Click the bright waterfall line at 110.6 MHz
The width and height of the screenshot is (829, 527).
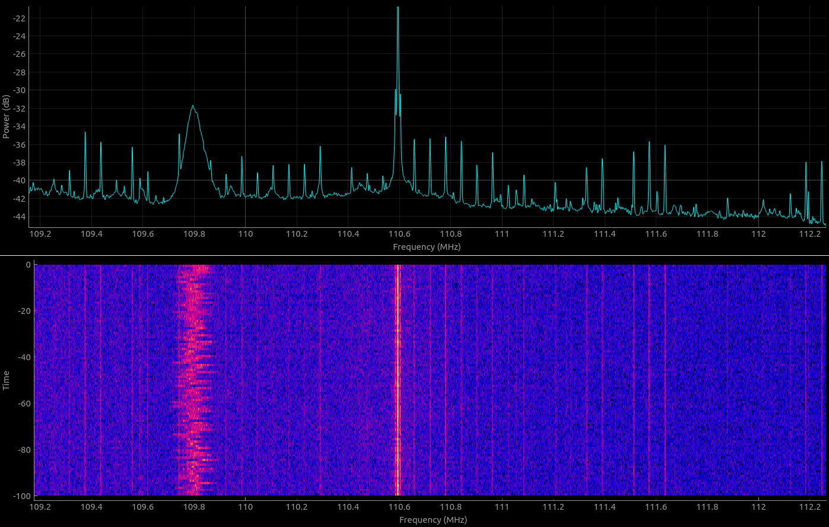pos(398,380)
